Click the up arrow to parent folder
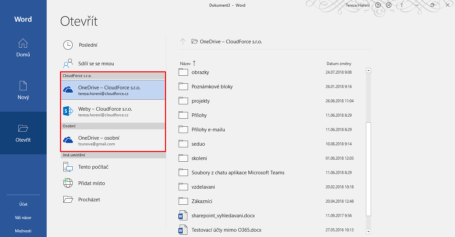Viewport: 455px width, 237px height. [183, 42]
